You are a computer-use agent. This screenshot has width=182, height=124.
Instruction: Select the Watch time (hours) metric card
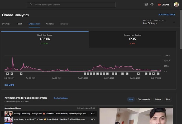tap(45, 39)
